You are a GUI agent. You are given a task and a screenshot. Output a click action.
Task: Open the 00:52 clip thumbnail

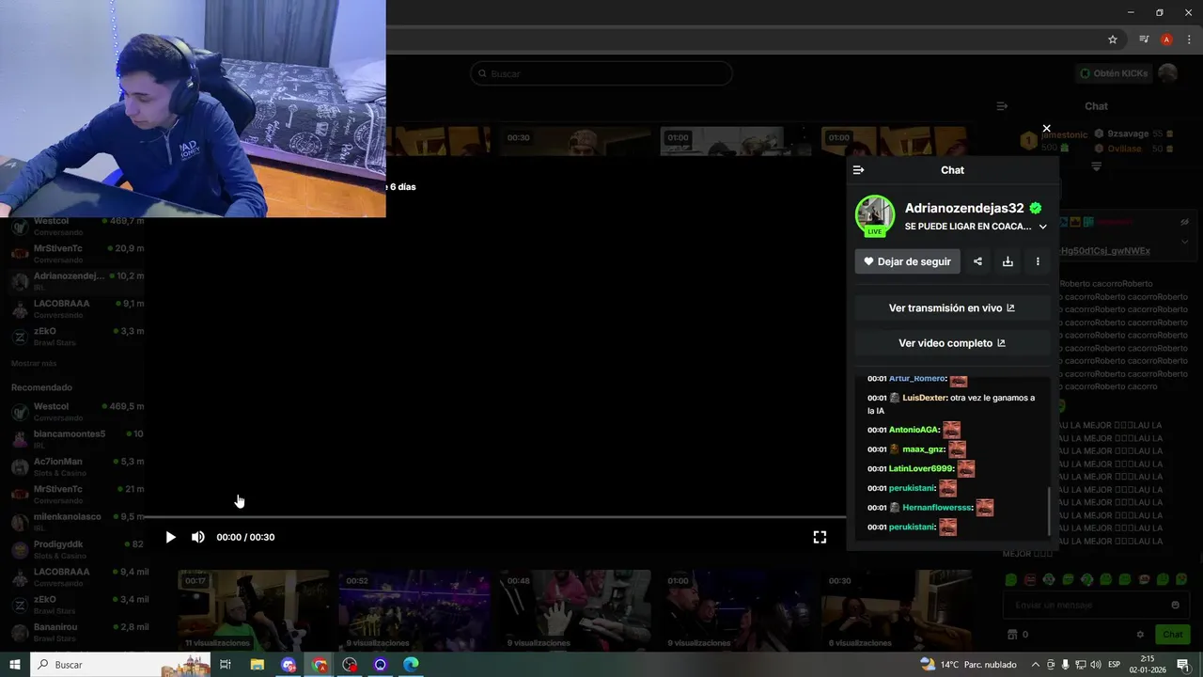point(414,610)
